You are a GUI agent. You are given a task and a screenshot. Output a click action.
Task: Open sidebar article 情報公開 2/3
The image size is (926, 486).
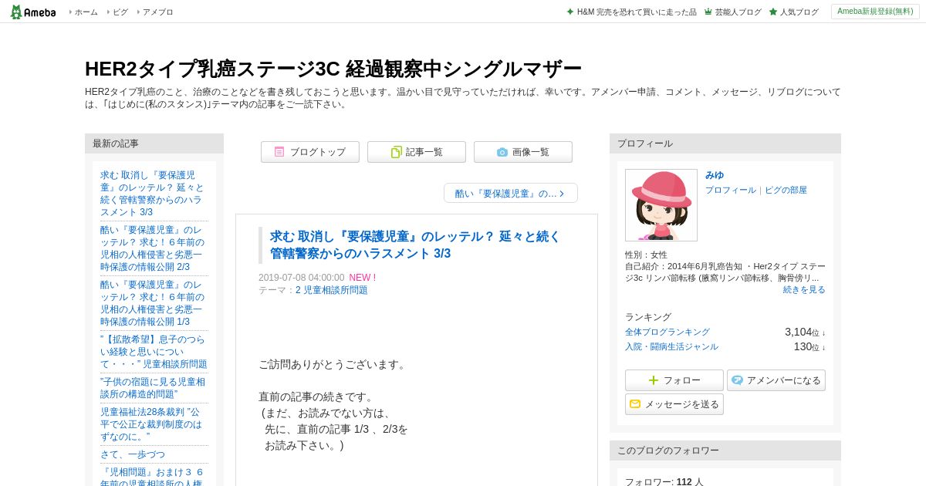click(x=154, y=248)
